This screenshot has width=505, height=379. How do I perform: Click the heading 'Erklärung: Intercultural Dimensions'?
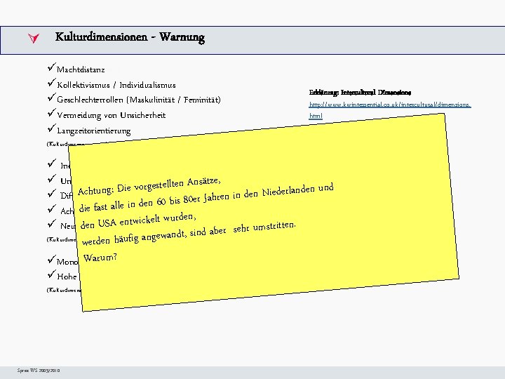click(360, 93)
